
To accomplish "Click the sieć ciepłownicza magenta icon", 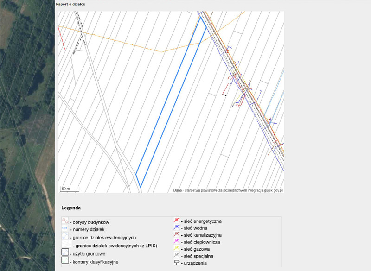I will (x=176, y=241).
